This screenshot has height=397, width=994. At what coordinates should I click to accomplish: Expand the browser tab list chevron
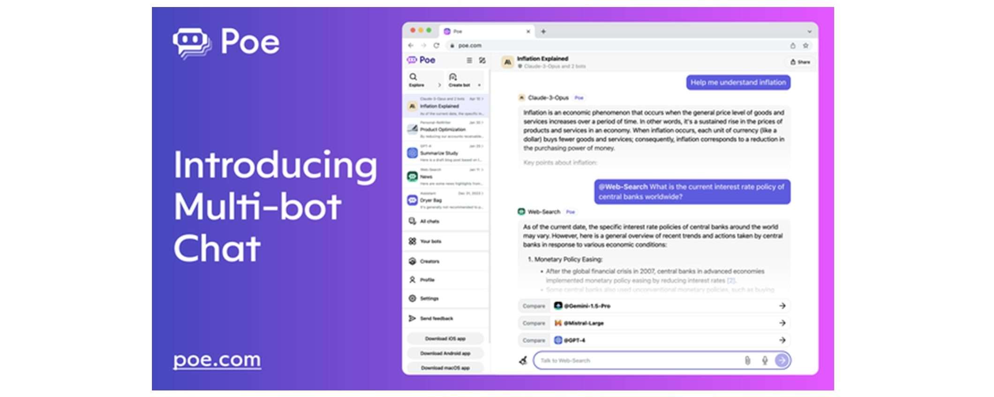click(809, 31)
